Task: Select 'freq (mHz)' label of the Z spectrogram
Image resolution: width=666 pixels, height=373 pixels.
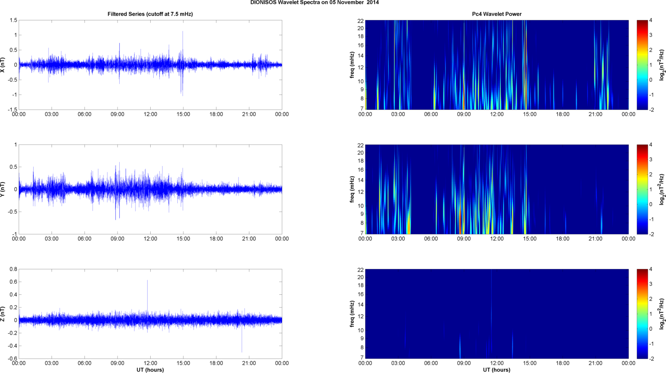Action: pyautogui.click(x=352, y=314)
